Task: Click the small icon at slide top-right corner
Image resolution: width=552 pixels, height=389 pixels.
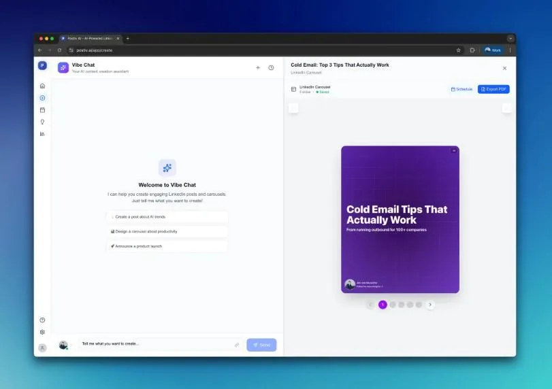Action: point(454,150)
